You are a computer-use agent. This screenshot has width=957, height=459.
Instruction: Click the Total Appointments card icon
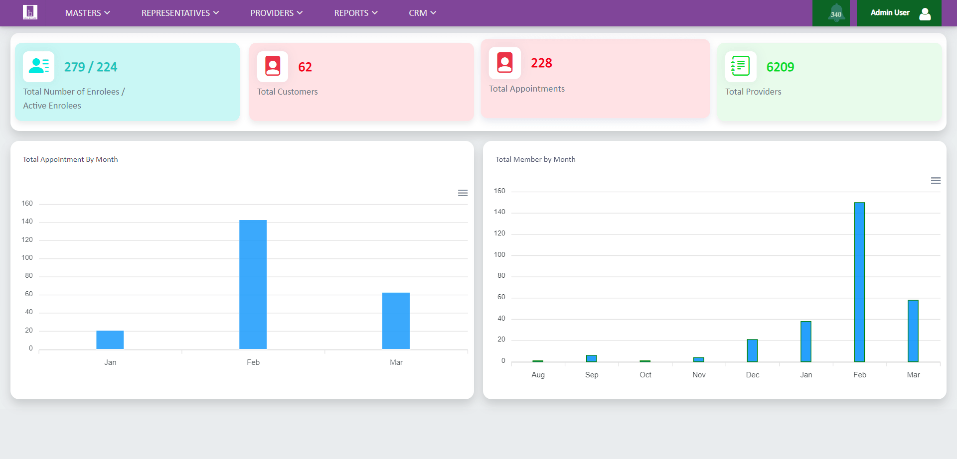point(504,63)
